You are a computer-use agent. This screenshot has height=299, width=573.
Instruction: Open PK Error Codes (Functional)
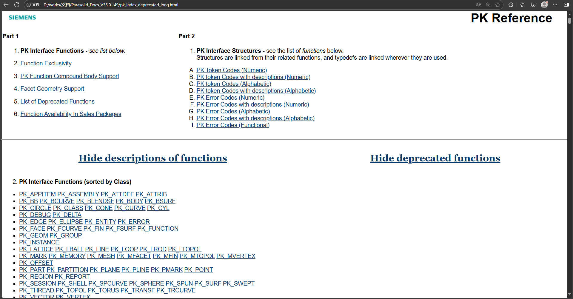point(233,125)
